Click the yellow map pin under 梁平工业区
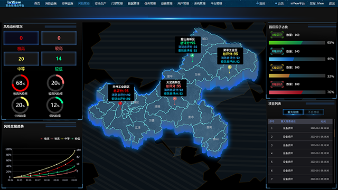The height and width of the screenshot is (190, 338). 230,68
